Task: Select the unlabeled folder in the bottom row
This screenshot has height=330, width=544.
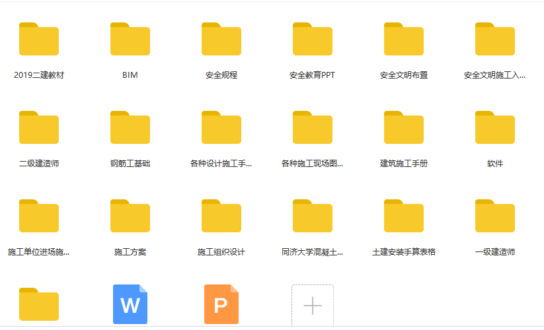Action: (x=39, y=305)
